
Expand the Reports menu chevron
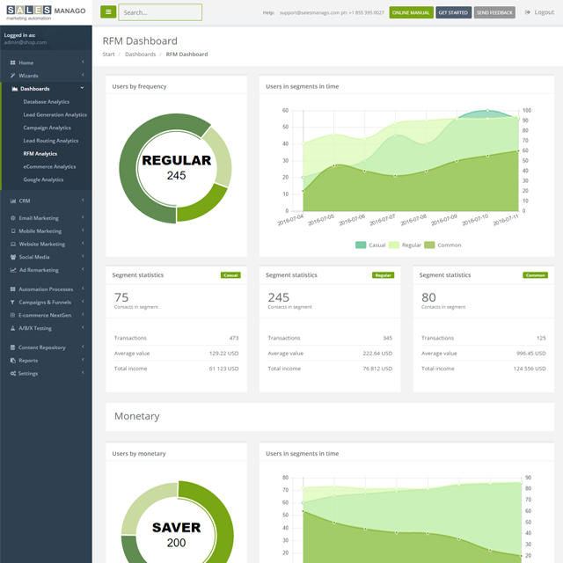pyautogui.click(x=83, y=360)
